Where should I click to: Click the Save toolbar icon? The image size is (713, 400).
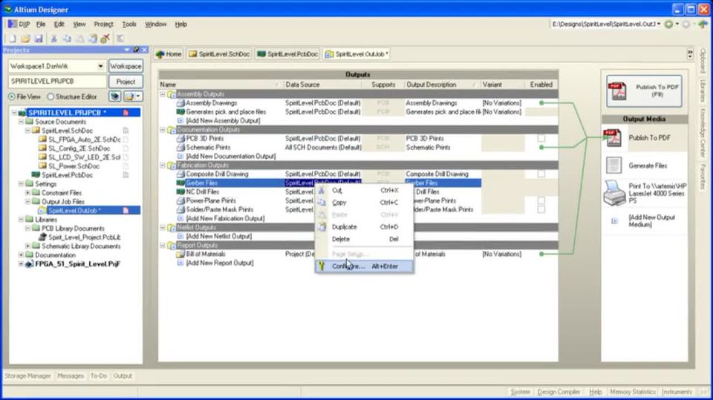[39, 39]
